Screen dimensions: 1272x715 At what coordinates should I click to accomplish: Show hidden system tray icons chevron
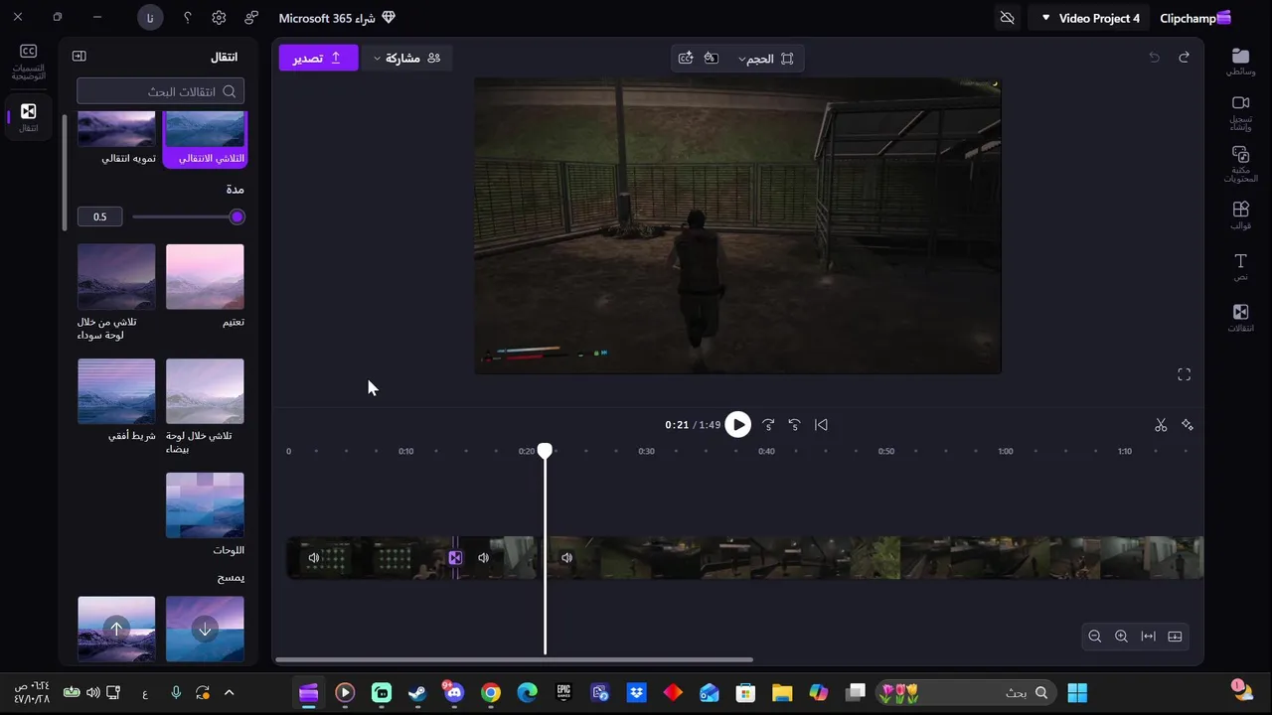(229, 692)
